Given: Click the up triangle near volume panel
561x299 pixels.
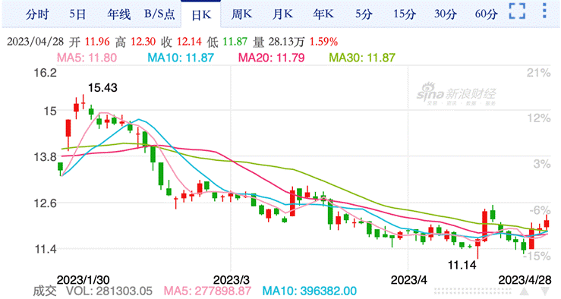Looking at the screenshot, I should pos(524,291).
